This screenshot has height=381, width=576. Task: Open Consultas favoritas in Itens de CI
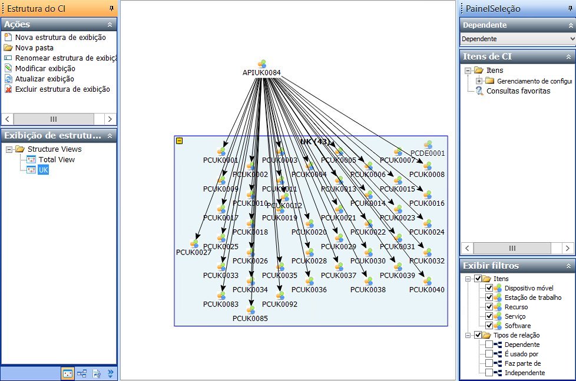(x=518, y=91)
